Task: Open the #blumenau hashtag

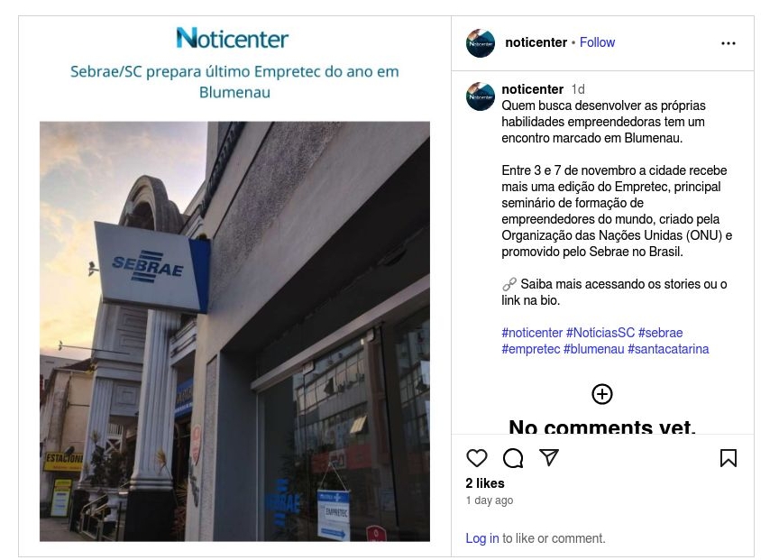Action: [593, 349]
